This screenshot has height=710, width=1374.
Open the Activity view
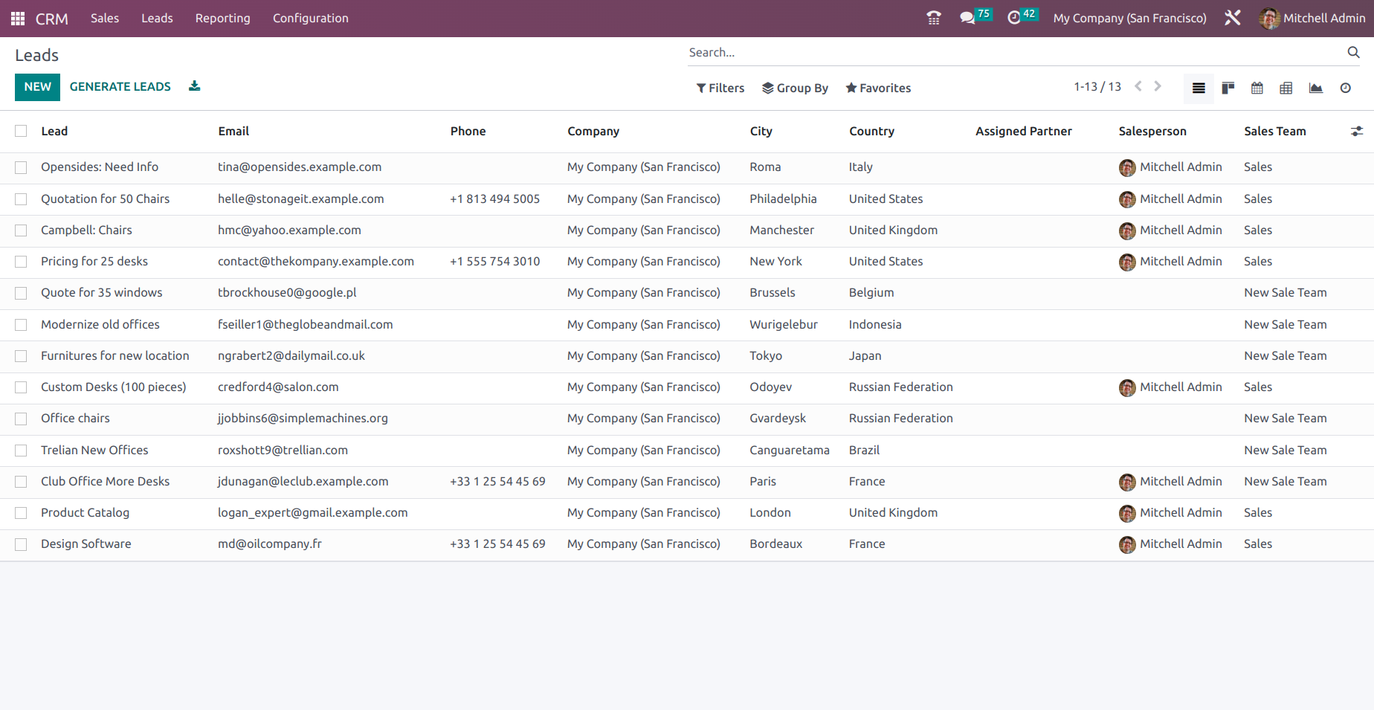pyautogui.click(x=1345, y=88)
